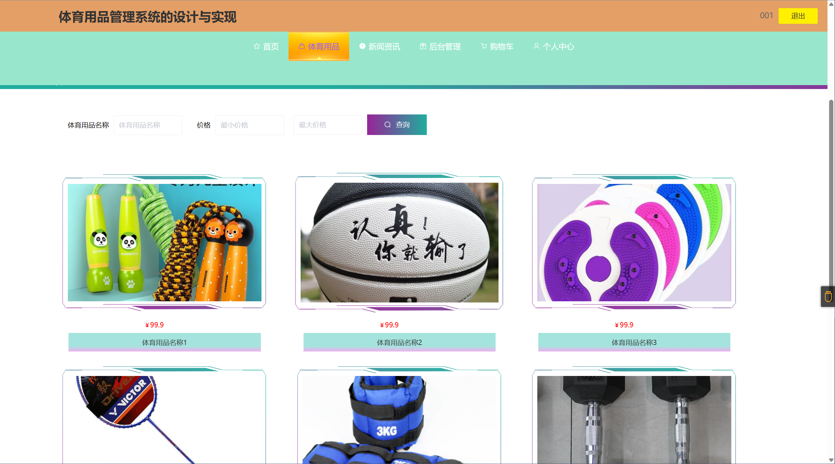This screenshot has width=835, height=464.
Task: Focus the 体育用品名称 search field
Action: pos(148,125)
